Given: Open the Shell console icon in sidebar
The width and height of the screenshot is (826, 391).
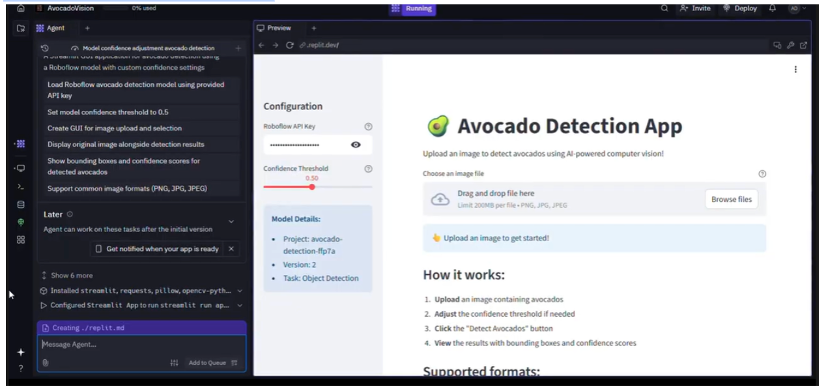Looking at the screenshot, I should tap(21, 186).
